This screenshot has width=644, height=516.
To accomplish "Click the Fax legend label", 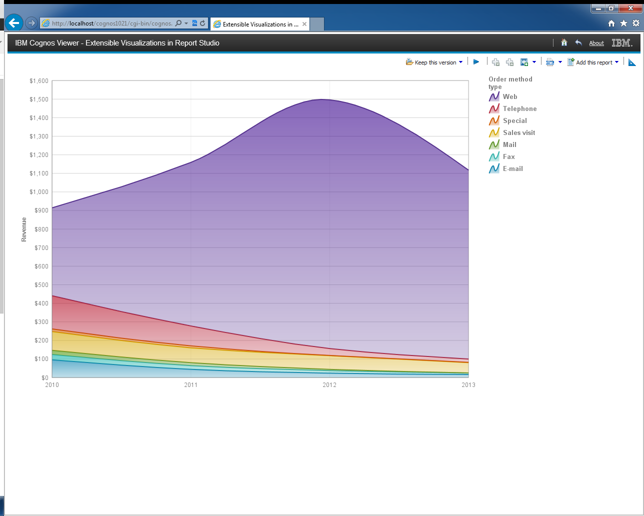I will click(509, 156).
